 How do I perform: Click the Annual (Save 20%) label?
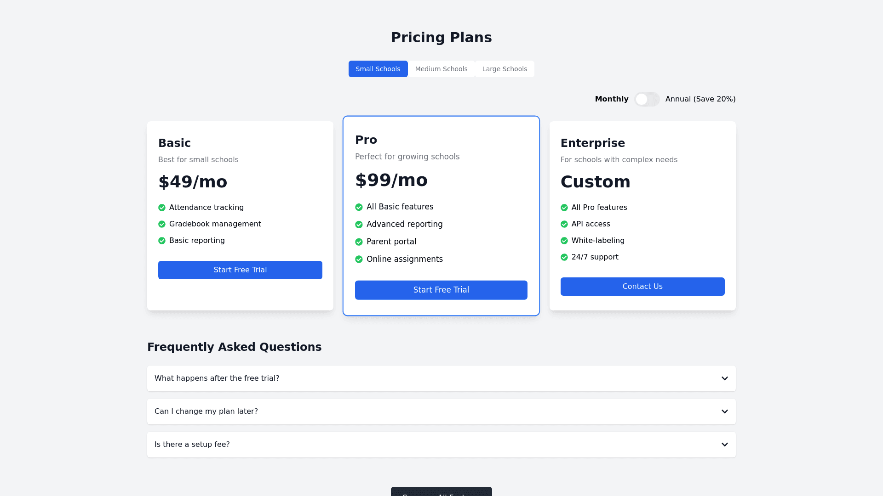[x=700, y=99]
